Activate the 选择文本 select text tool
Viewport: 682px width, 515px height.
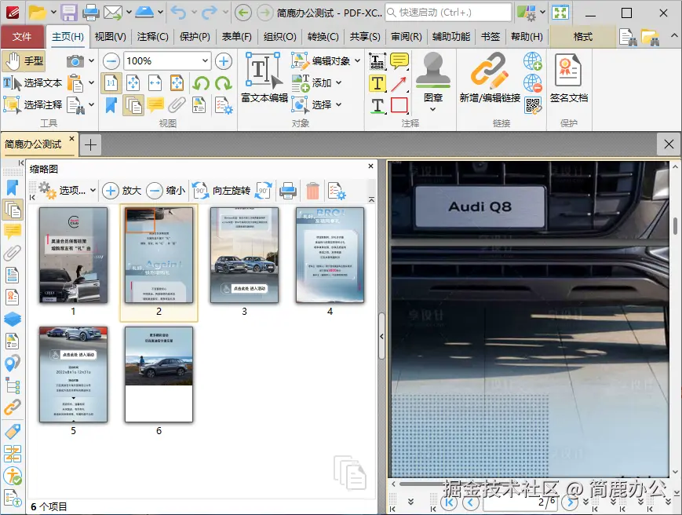[x=32, y=83]
